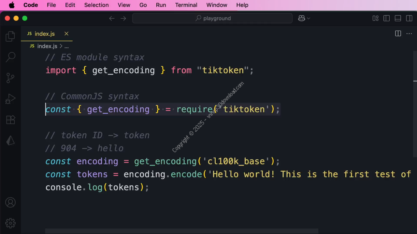Click the playground search box
The height and width of the screenshot is (234, 417).
coord(212,19)
